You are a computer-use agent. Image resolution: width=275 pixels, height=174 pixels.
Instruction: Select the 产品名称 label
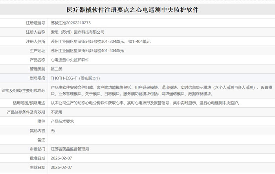(x=38, y=60)
